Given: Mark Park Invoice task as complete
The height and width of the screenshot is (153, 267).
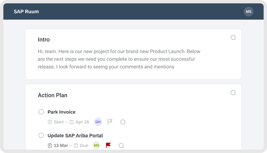Looking at the screenshot, I should coord(41,112).
